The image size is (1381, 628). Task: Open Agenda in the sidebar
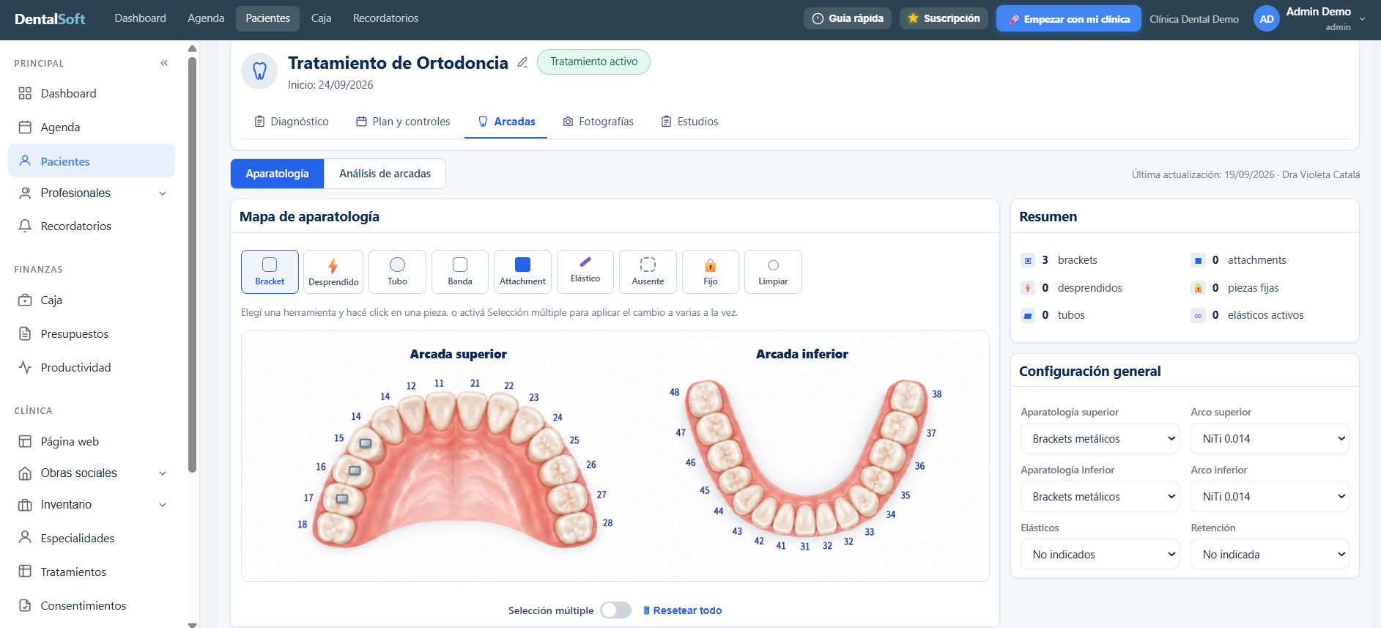[x=92, y=127]
